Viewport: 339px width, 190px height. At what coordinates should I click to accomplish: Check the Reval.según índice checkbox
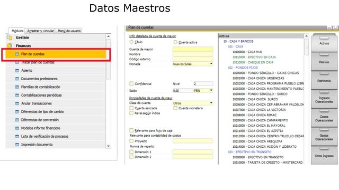(131, 113)
